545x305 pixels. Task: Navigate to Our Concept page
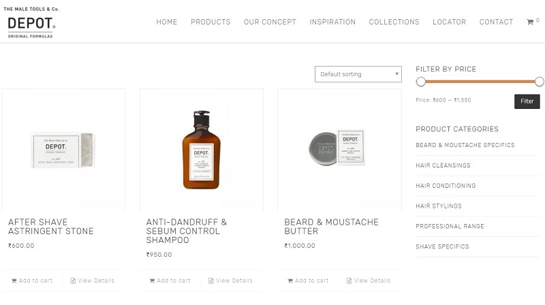[270, 22]
